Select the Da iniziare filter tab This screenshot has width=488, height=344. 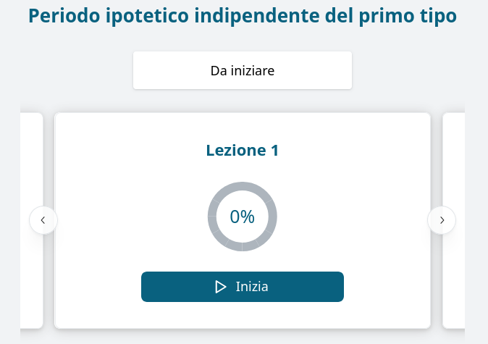tap(243, 70)
